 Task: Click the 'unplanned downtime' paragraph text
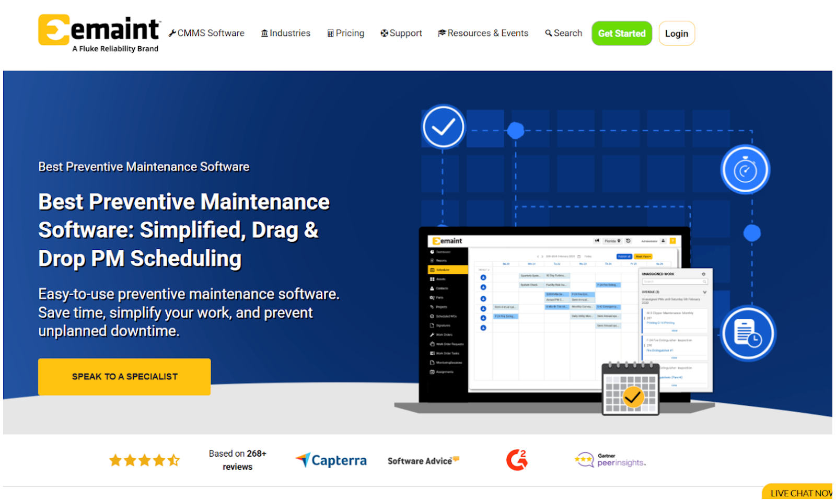(109, 331)
